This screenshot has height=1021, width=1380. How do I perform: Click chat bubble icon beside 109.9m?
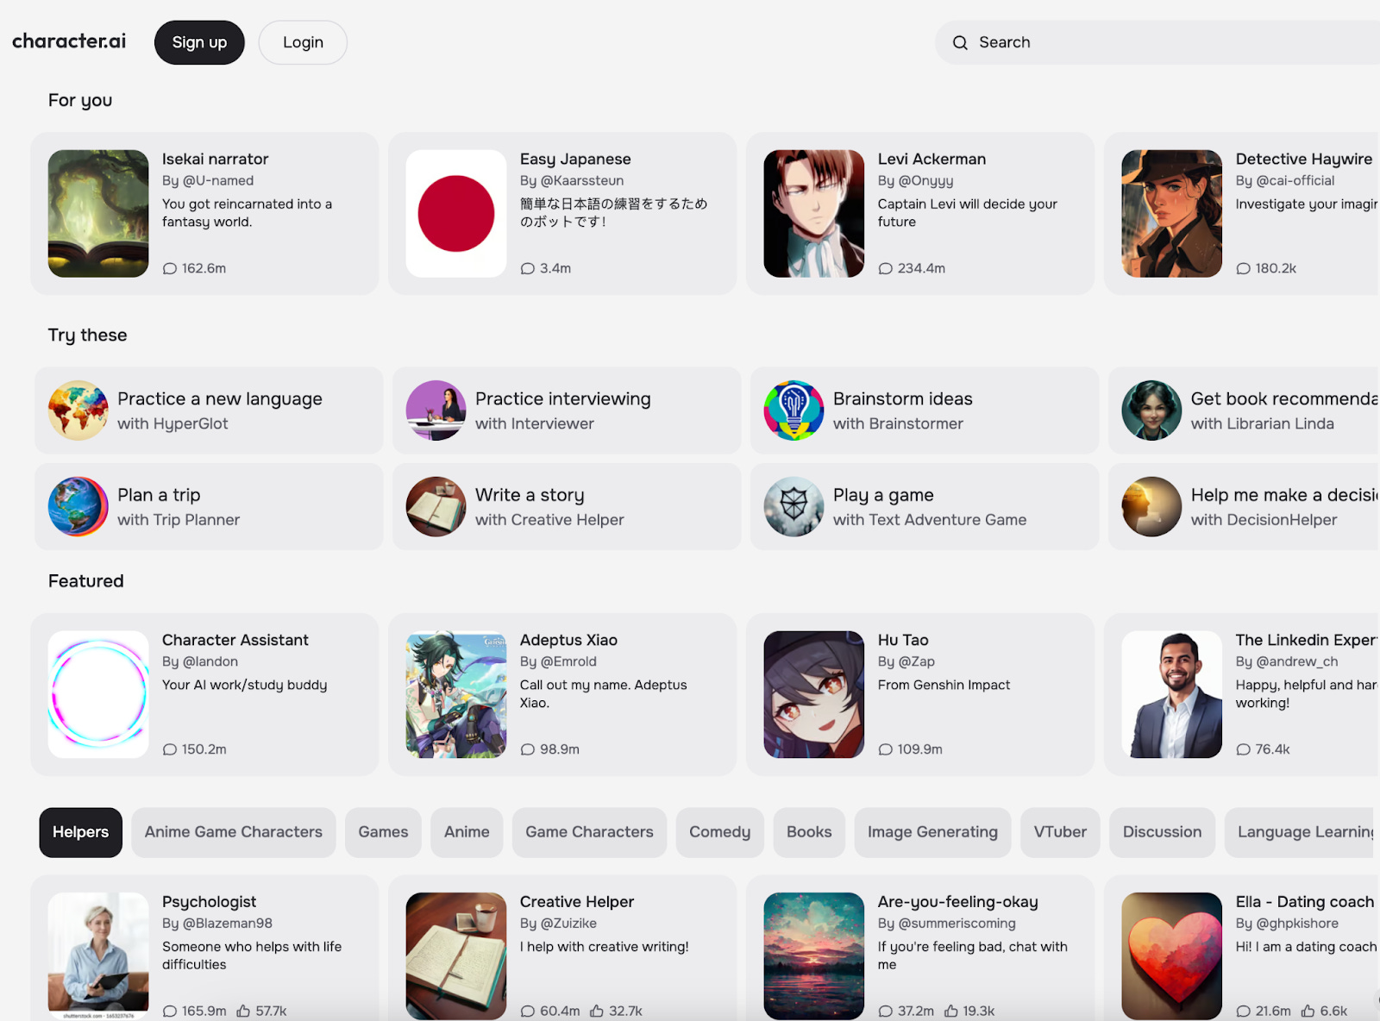(x=886, y=750)
